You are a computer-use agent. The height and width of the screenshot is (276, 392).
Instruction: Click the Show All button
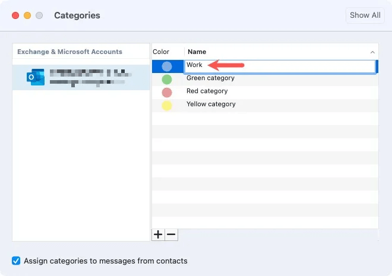tap(365, 15)
